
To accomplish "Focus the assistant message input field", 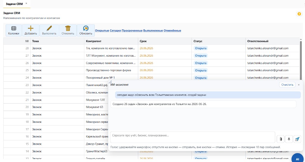I will tap(193, 137).
